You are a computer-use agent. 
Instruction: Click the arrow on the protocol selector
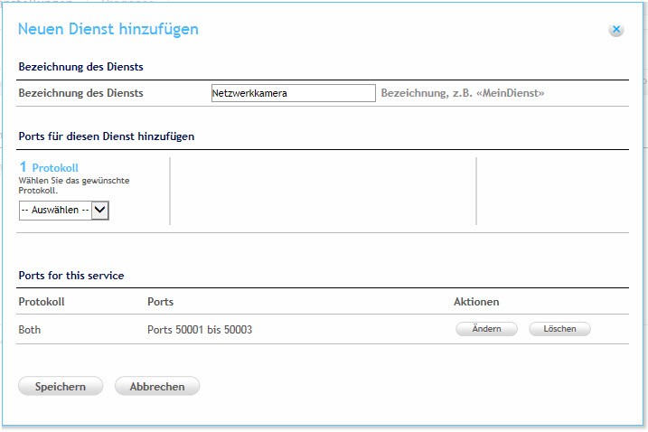point(100,210)
